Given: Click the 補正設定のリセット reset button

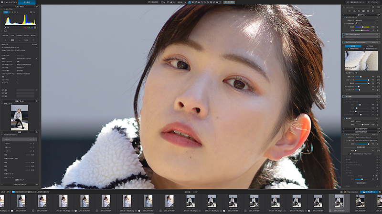Looking at the screenshot, I should (x=355, y=2).
